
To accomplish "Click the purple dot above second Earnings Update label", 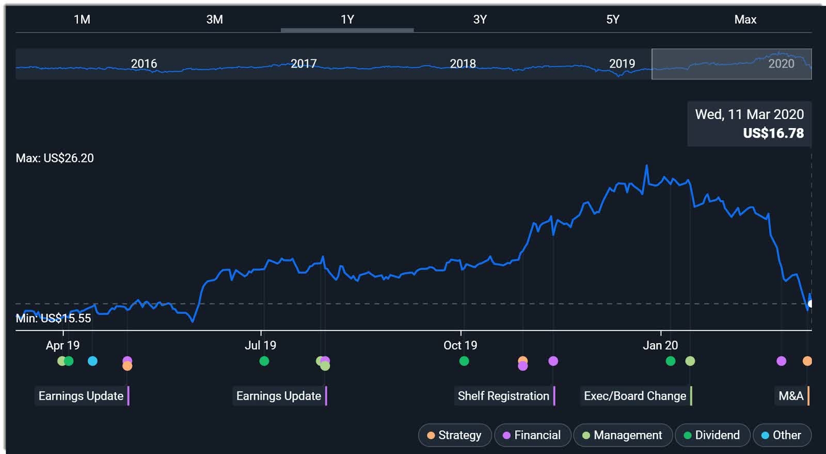I will point(326,360).
